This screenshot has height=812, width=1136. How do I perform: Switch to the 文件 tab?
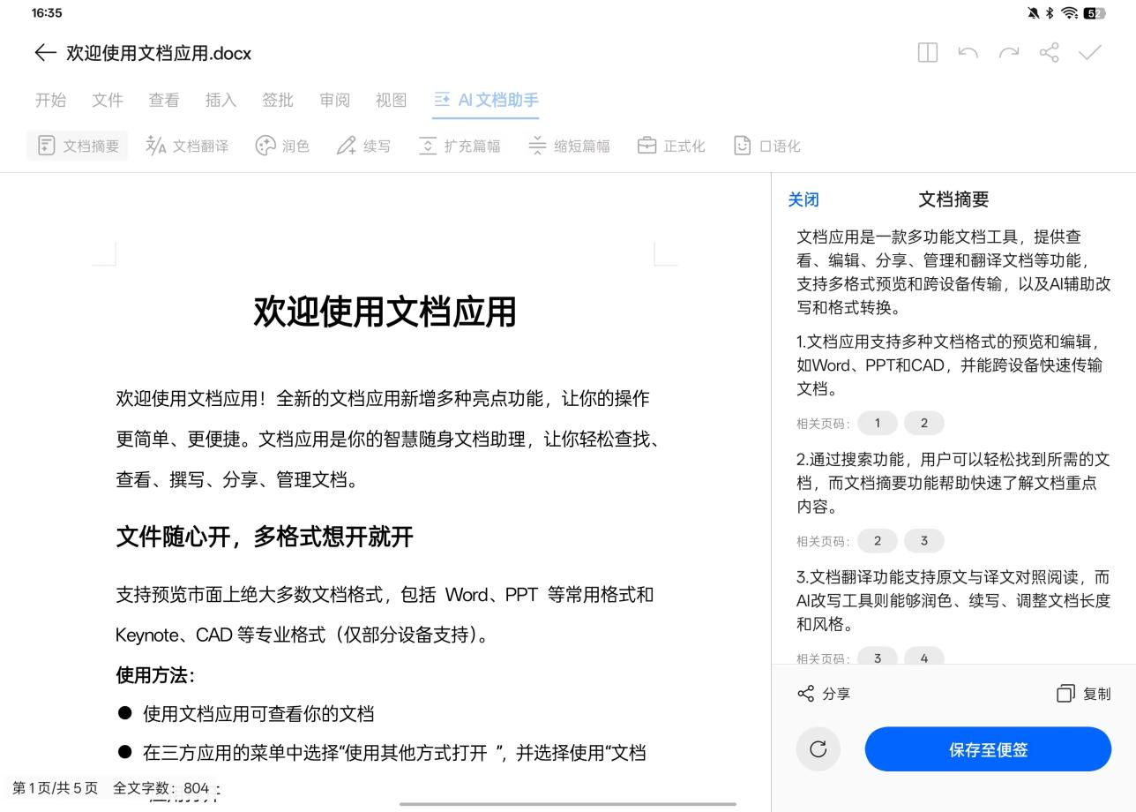107,100
